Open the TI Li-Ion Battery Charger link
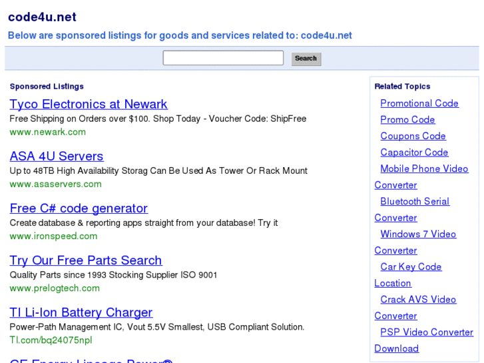 coord(81,312)
